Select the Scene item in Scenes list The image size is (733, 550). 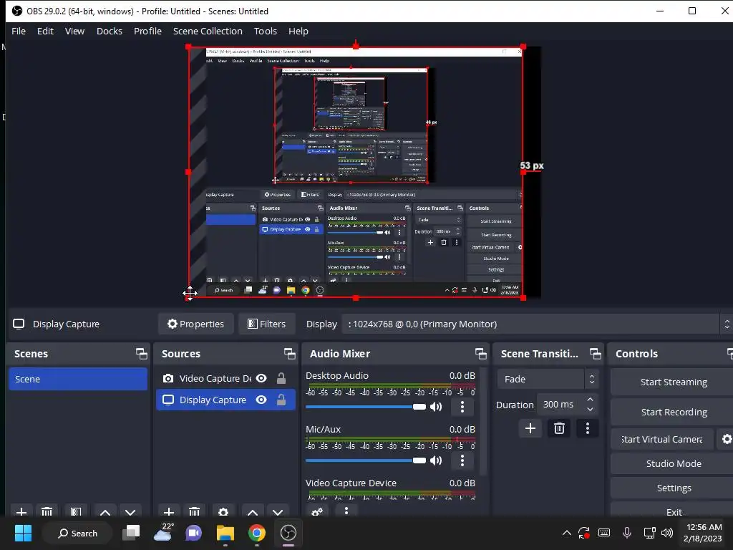77,379
